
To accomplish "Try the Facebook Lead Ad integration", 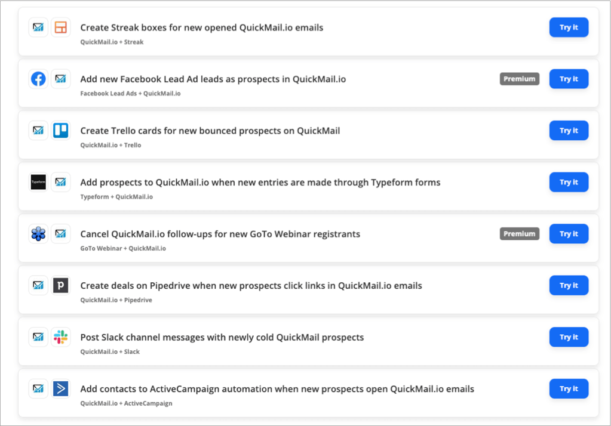I will click(569, 79).
